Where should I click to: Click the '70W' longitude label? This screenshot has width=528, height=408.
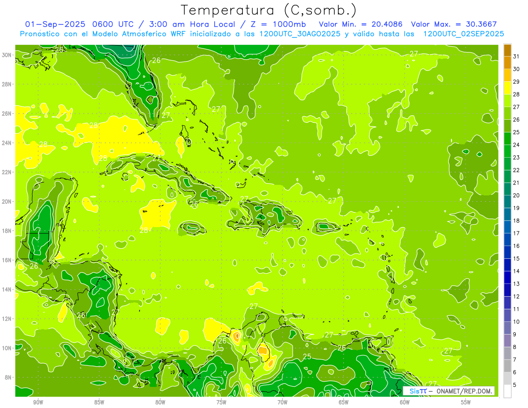tap(282, 402)
